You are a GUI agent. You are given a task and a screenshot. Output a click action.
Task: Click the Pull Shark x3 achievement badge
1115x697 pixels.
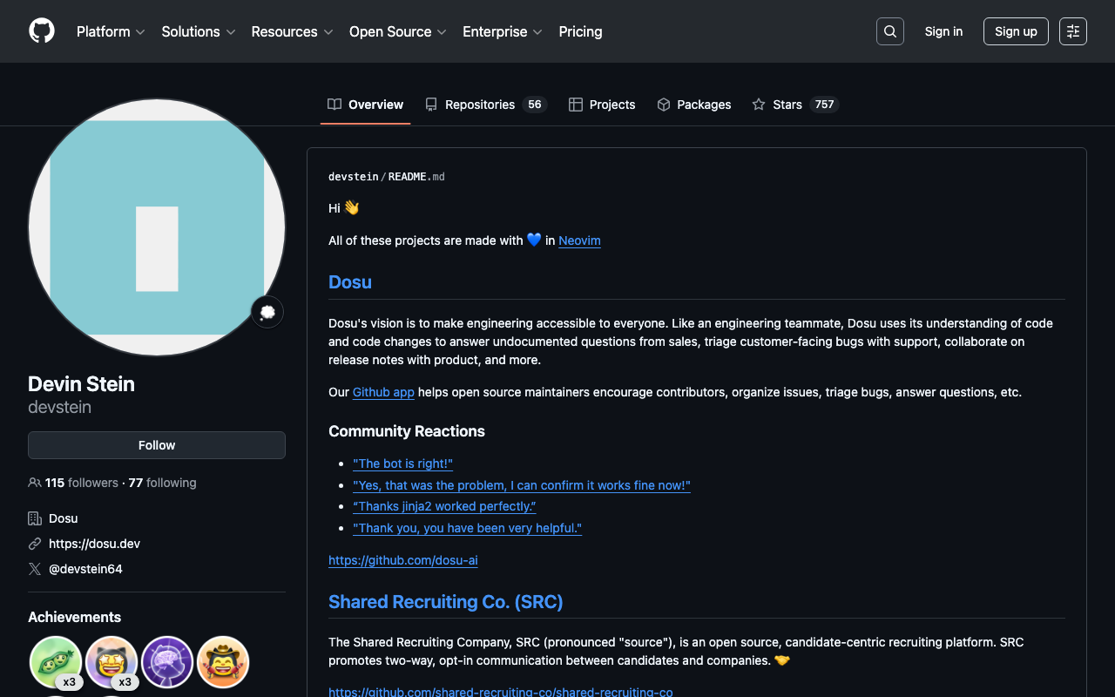[x=56, y=662]
